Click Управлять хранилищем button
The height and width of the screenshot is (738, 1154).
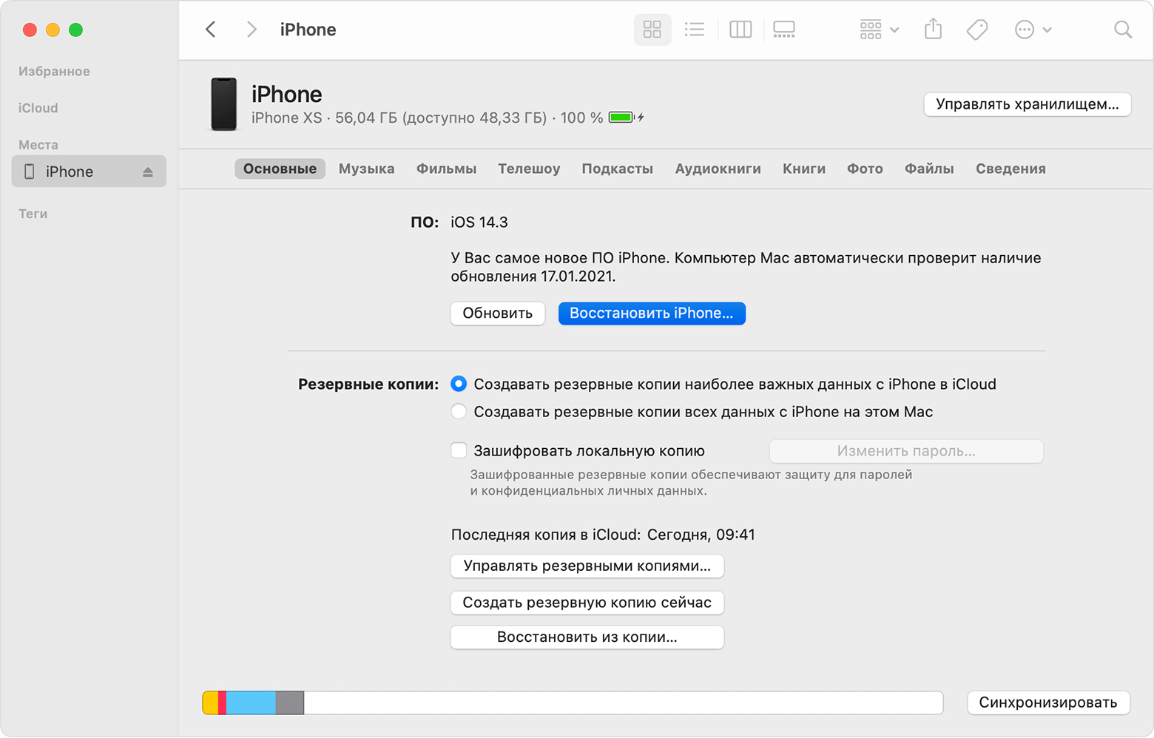[x=1027, y=104]
